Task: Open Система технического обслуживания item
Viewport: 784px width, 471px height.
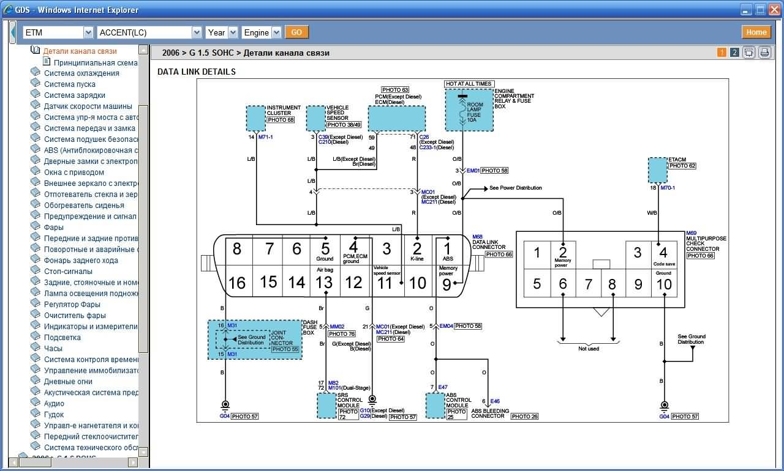Action: point(91,448)
